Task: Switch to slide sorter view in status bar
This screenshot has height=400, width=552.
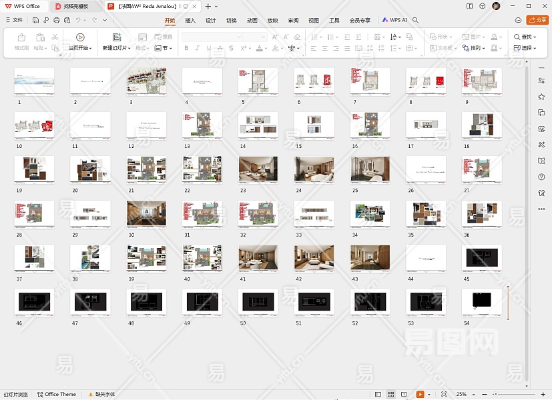Action: coord(391,395)
